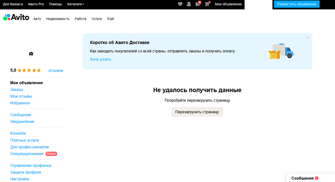Open the Ещё categories menu
Viewport: 335px width, 182px height.
pyautogui.click(x=111, y=19)
